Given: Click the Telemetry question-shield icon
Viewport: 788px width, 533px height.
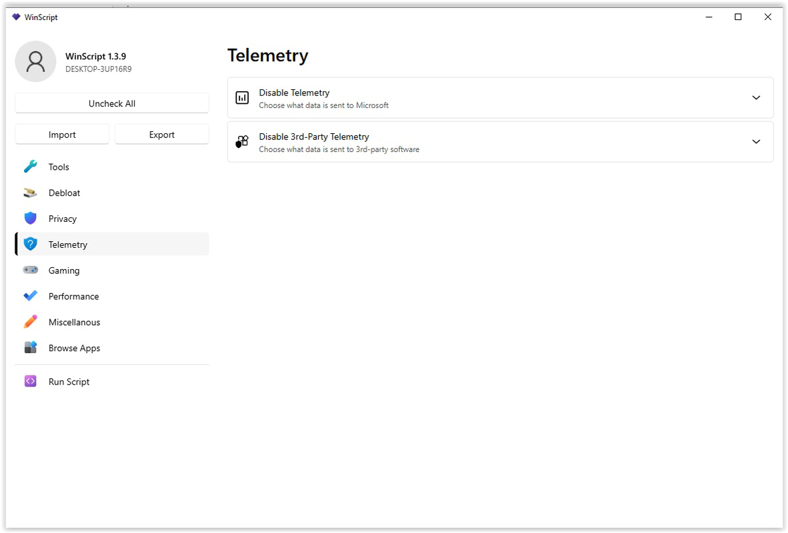Looking at the screenshot, I should click(30, 245).
